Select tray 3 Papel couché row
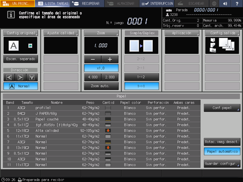243x182 pixels. [x=102, y=119]
